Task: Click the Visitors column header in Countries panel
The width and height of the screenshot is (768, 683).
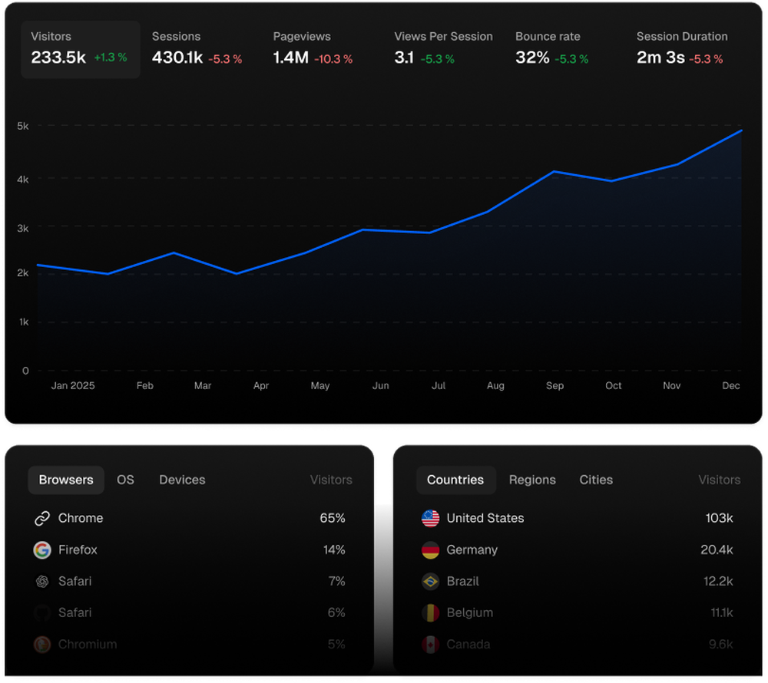Action: [720, 480]
